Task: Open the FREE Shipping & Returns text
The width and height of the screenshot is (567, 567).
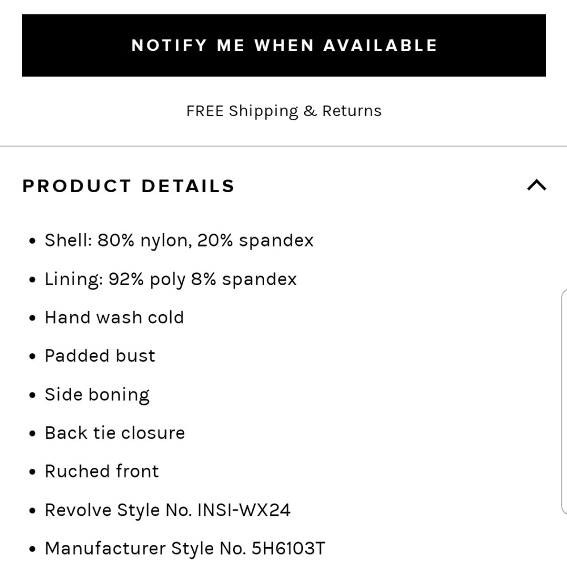Action: point(284,111)
